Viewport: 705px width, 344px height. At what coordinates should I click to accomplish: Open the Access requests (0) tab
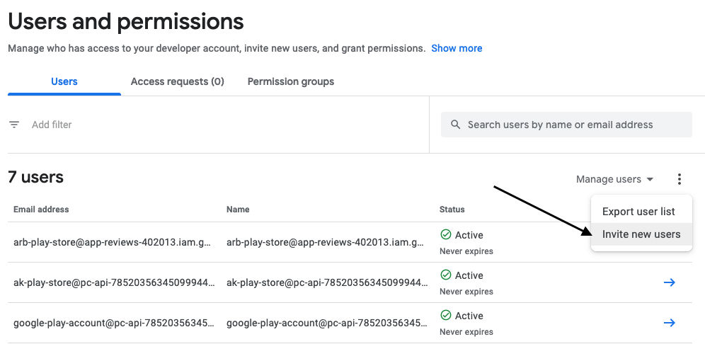[x=177, y=81]
